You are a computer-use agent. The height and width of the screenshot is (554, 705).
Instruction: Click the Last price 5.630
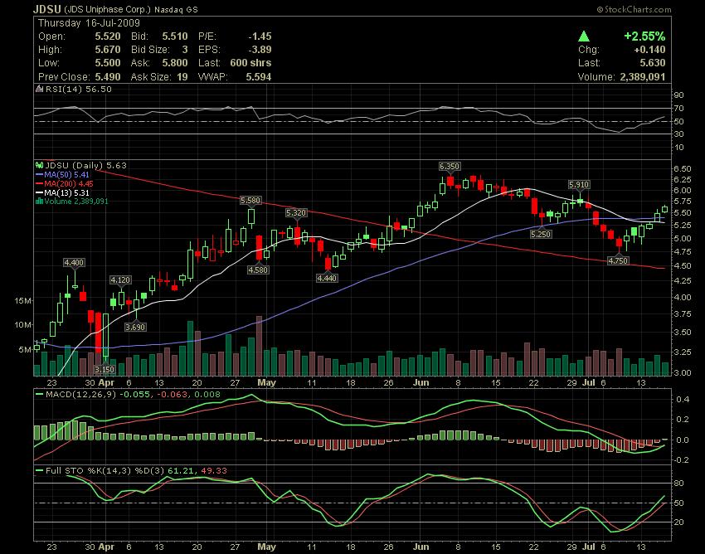[653, 63]
